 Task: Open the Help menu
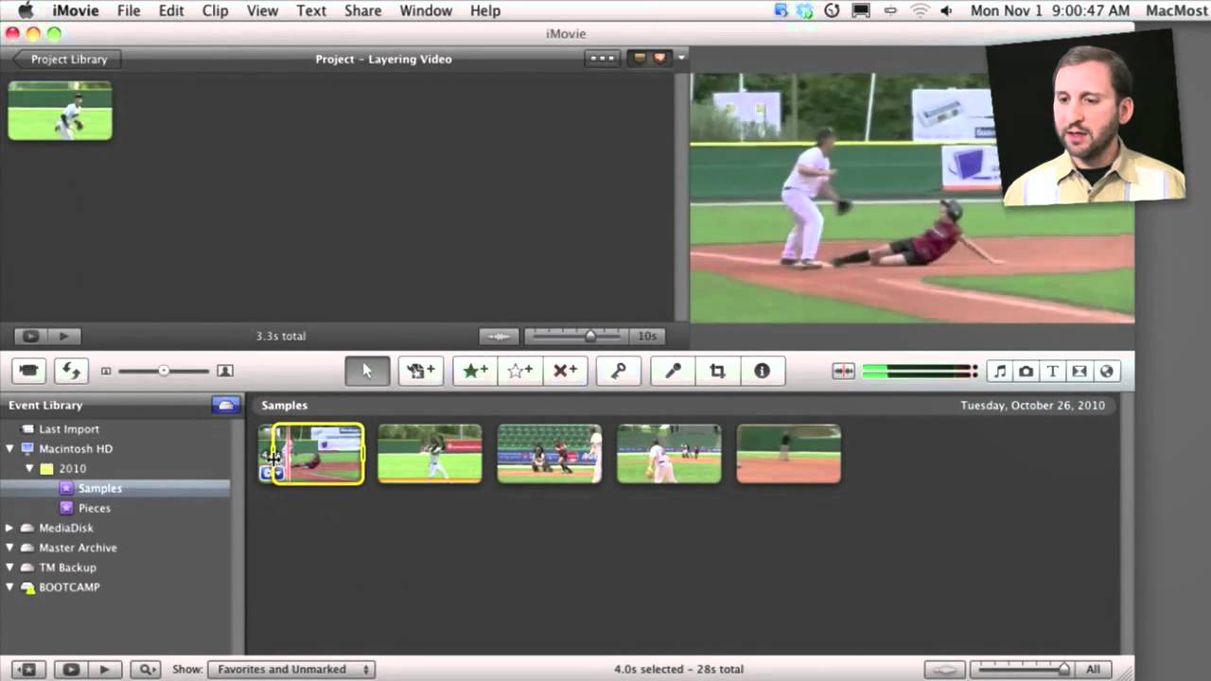pos(485,10)
